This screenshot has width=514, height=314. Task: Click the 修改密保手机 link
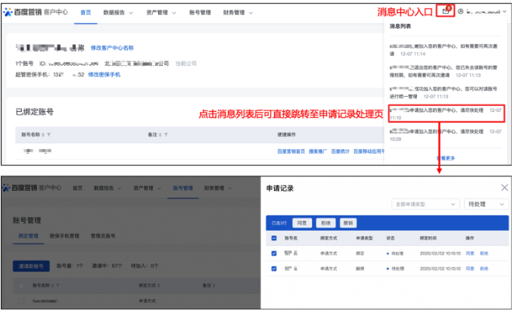pos(104,75)
